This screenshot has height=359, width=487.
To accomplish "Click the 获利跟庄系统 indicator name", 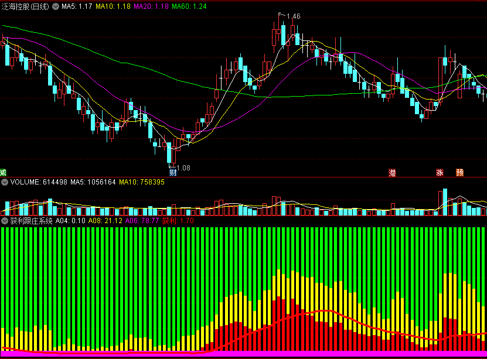I will coord(32,221).
